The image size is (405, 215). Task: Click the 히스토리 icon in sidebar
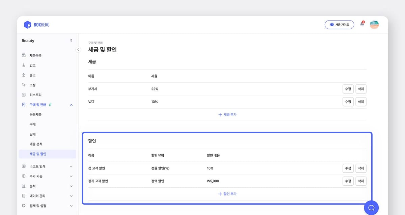pos(24,95)
